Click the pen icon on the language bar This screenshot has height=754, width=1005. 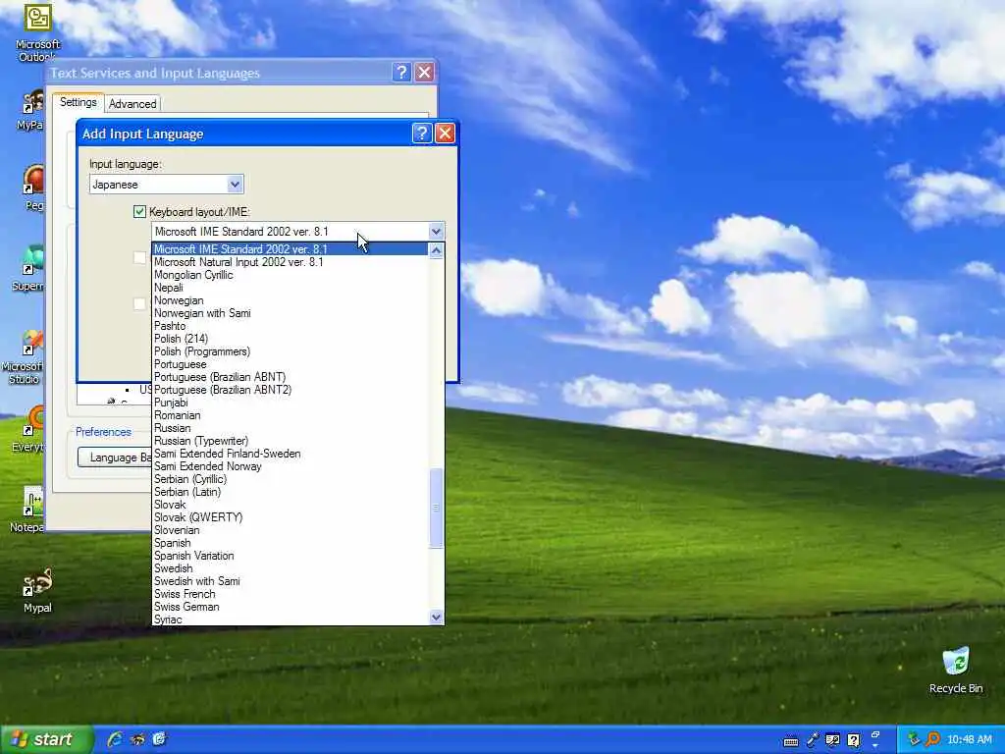(812, 740)
